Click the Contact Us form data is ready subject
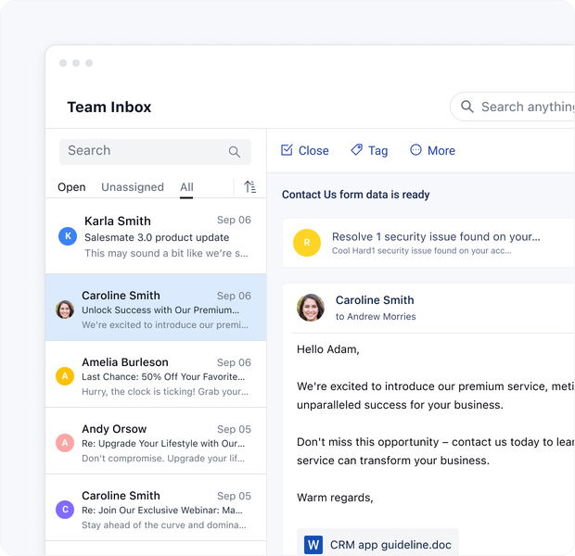The image size is (575, 556). click(x=355, y=195)
